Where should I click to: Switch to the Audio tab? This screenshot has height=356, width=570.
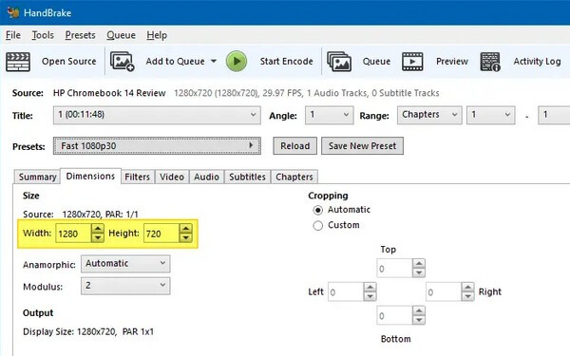tap(206, 177)
